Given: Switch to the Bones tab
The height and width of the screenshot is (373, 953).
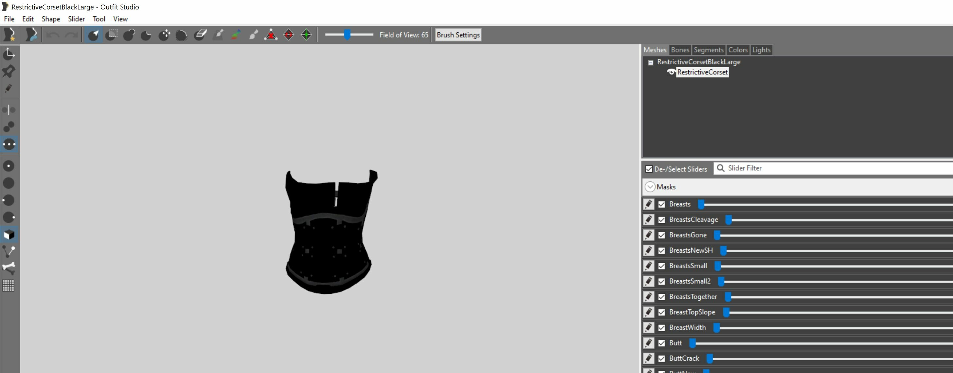Looking at the screenshot, I should click(x=679, y=50).
